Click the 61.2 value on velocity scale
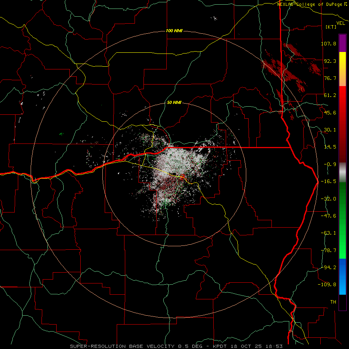The width and height of the screenshot is (349, 349). tap(330, 95)
